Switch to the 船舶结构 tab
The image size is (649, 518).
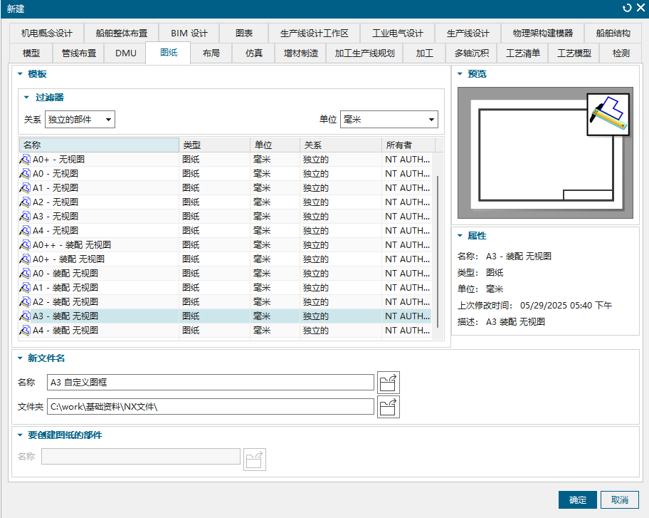[x=614, y=32]
